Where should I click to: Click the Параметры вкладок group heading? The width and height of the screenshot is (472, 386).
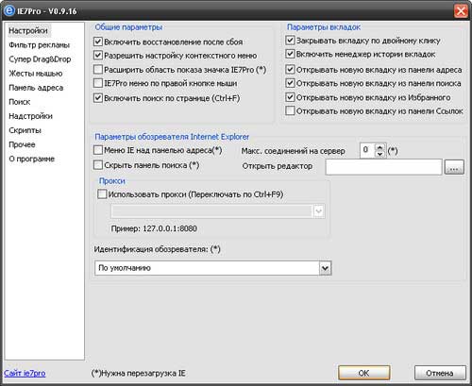324,27
